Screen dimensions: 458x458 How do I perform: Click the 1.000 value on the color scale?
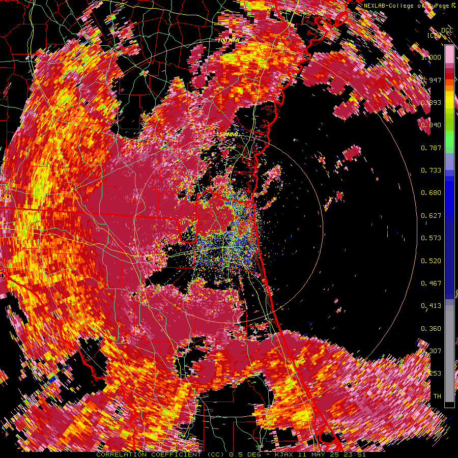(431, 57)
